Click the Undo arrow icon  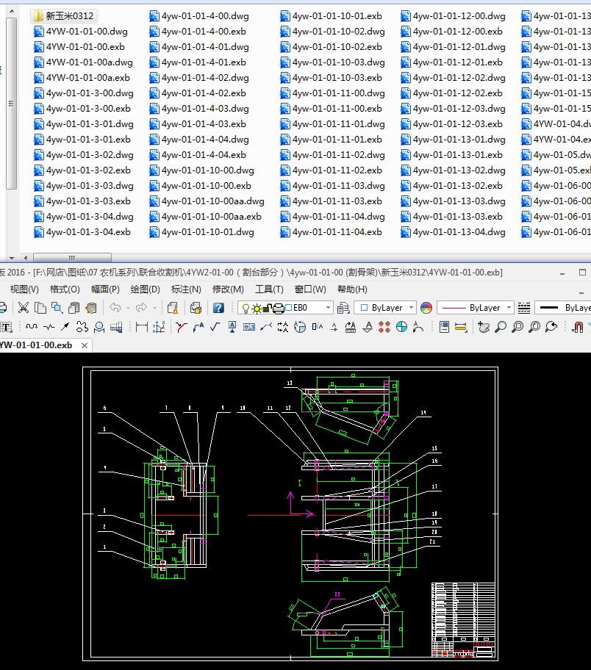click(115, 308)
